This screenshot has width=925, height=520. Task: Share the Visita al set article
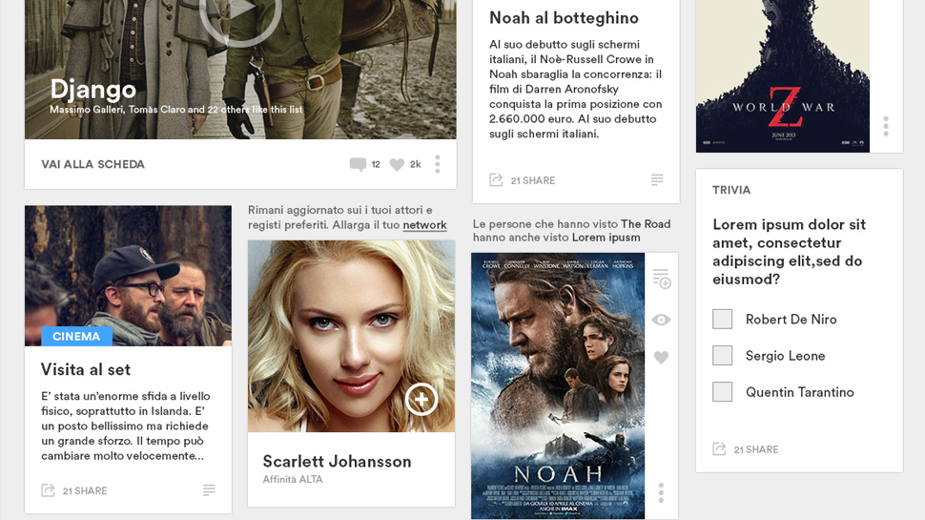tap(48, 489)
